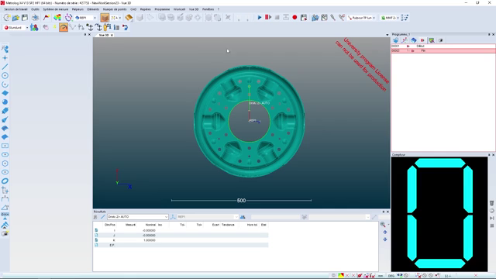This screenshot has height=279, width=496.
Task: Click the Droite Z+ AUTO label in 3D view
Action: click(260, 103)
